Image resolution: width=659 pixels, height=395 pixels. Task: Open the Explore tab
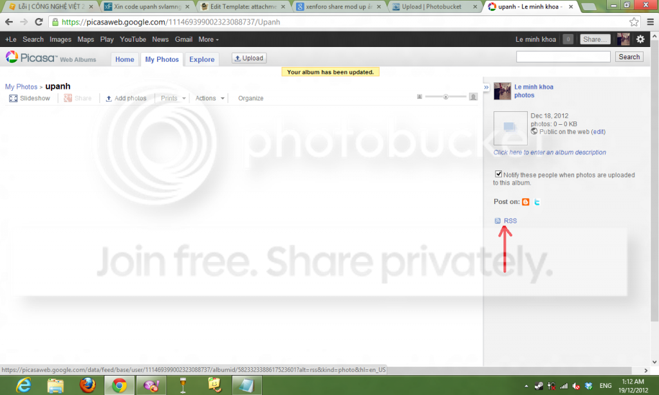pos(201,59)
